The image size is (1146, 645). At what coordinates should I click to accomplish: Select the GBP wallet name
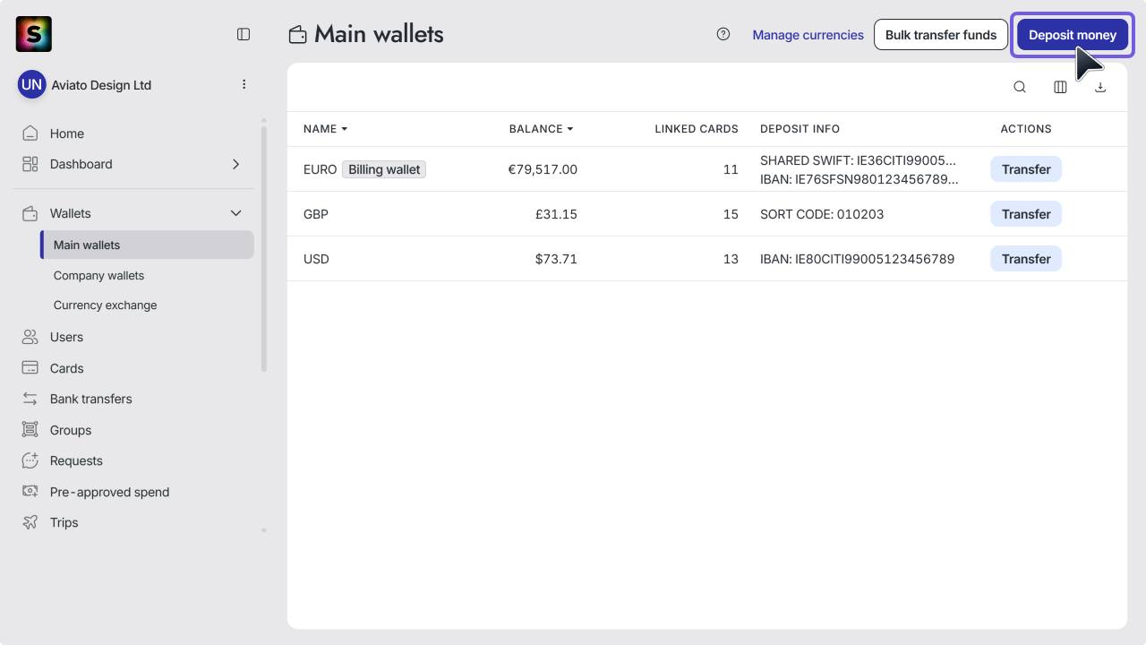point(316,214)
